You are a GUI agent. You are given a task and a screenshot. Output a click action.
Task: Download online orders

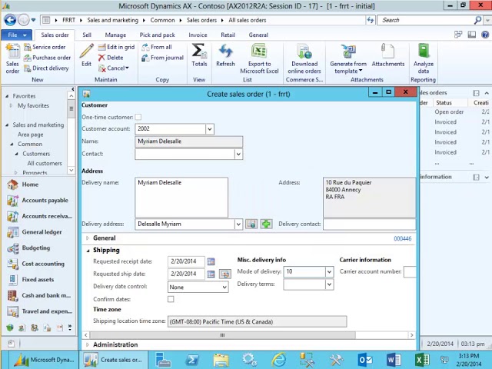pos(304,58)
